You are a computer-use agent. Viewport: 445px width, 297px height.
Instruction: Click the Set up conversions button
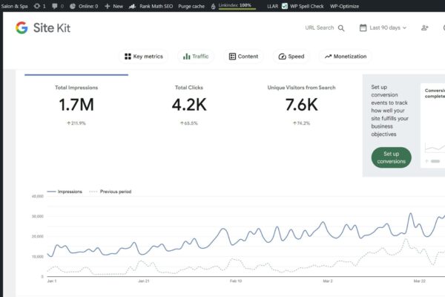click(x=391, y=157)
